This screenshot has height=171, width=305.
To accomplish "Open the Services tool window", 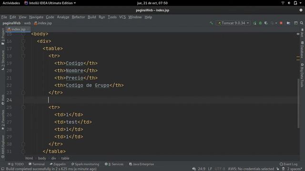I will 114,164.
